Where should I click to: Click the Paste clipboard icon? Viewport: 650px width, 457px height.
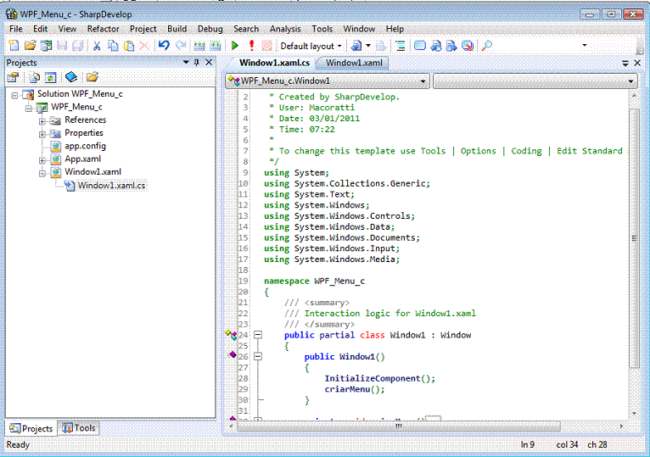(x=129, y=46)
